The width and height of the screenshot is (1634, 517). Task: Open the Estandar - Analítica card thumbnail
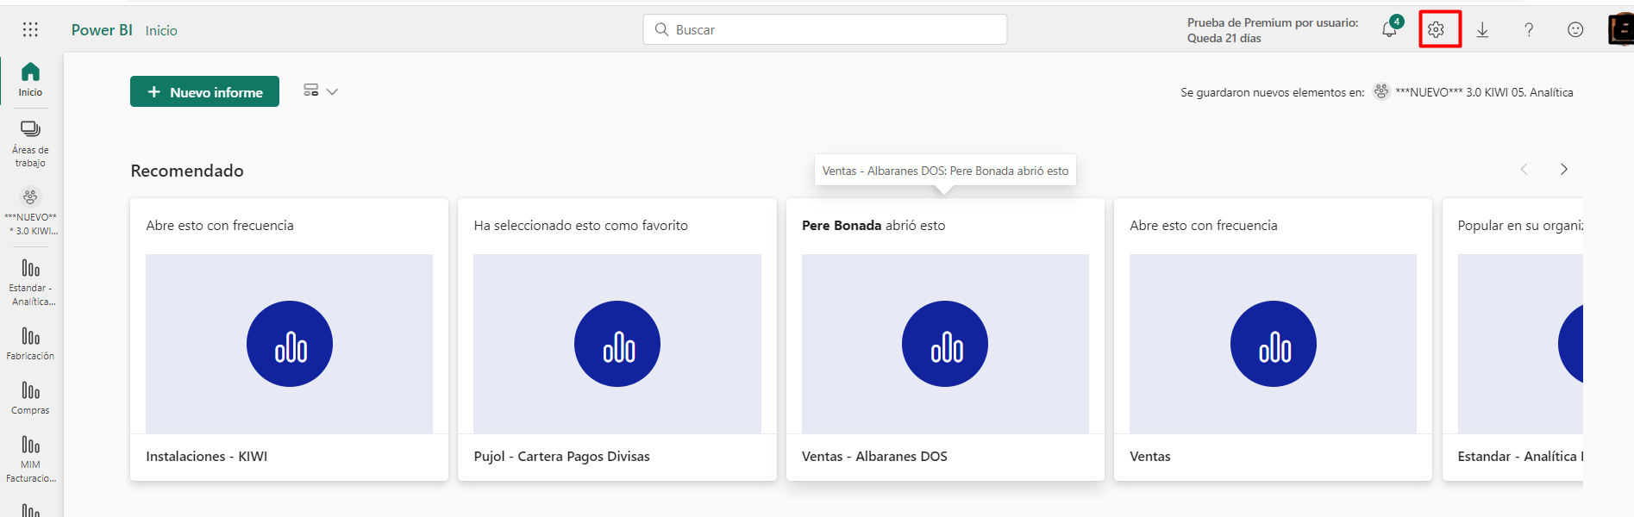coord(1520,344)
